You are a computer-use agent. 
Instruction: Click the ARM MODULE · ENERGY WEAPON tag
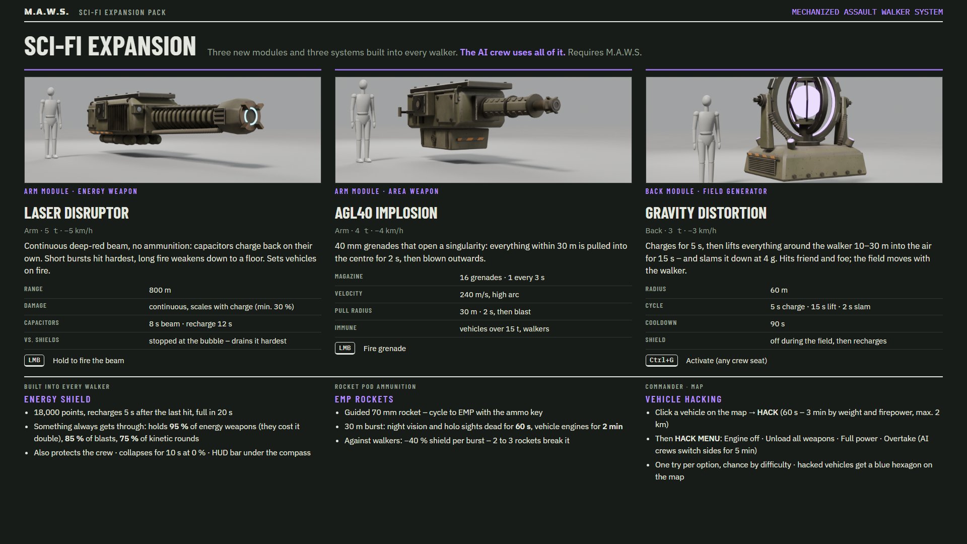81,191
